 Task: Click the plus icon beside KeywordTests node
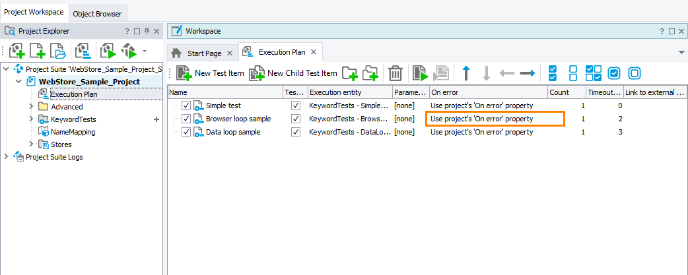pyautogui.click(x=156, y=119)
